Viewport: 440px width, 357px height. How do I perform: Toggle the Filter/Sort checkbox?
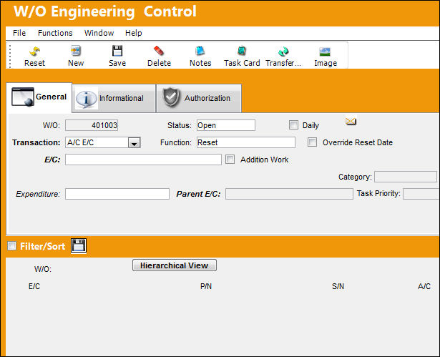(11, 246)
